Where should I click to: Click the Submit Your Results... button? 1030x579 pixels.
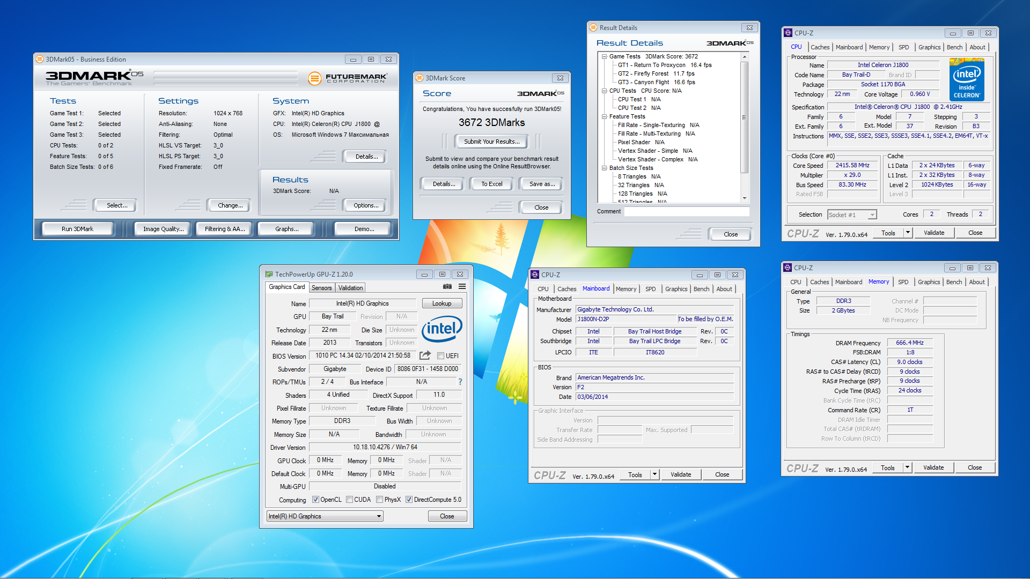coord(491,142)
